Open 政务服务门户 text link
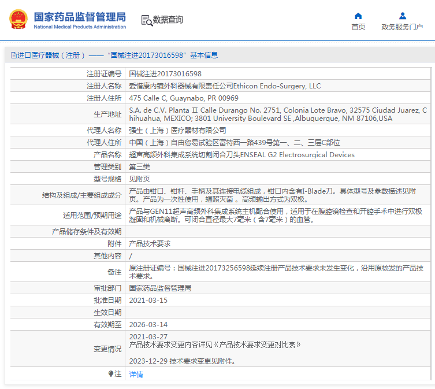Viewport: 435px width, 389px height. (402, 27)
